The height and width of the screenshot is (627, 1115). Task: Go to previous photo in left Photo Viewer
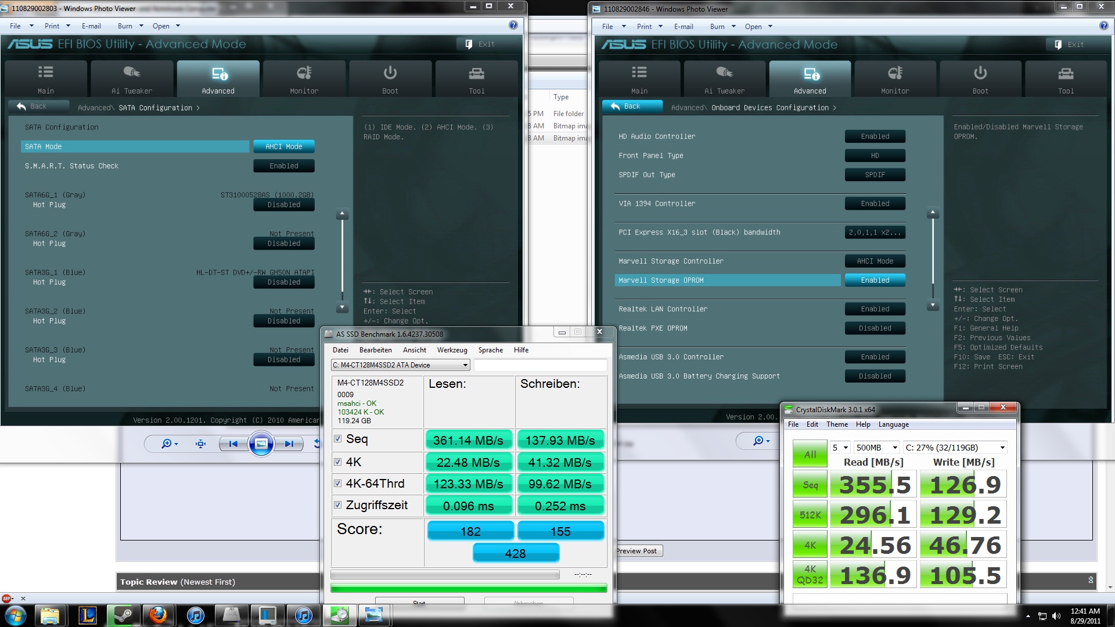tap(233, 444)
